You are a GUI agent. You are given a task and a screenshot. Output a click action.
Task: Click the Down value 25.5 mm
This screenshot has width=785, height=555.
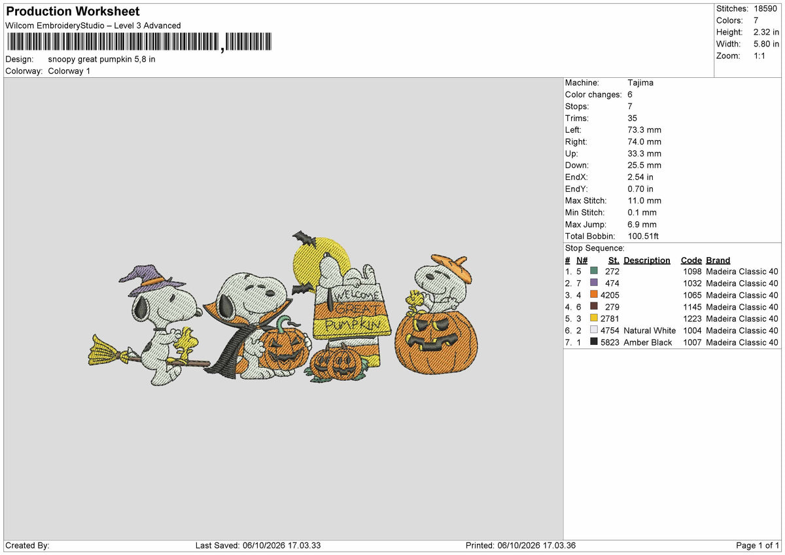click(644, 165)
